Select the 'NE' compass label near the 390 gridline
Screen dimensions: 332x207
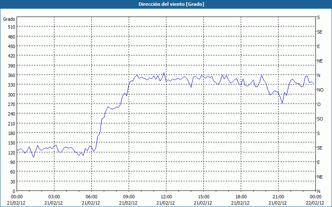coord(320,61)
